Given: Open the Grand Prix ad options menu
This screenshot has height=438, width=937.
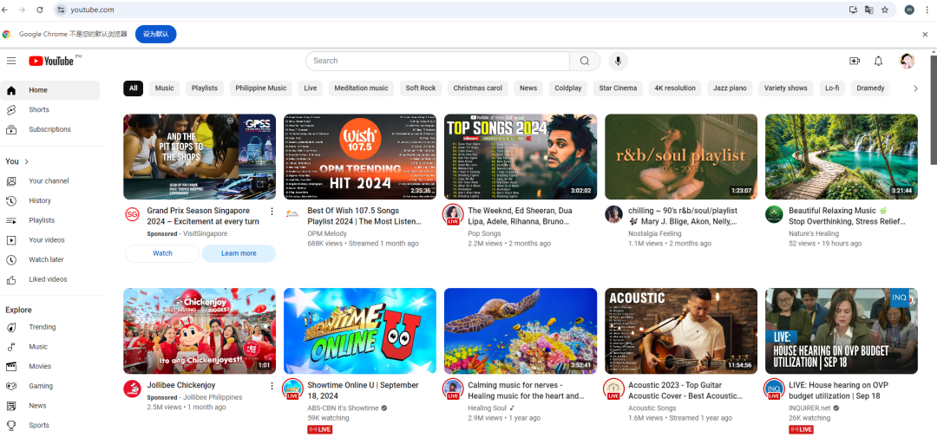Looking at the screenshot, I should tap(272, 212).
